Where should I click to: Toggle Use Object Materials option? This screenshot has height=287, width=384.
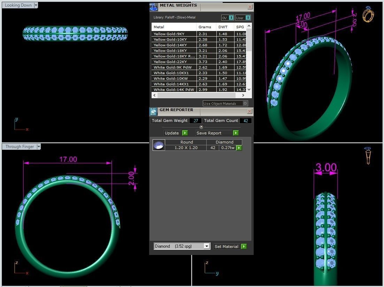(x=245, y=103)
